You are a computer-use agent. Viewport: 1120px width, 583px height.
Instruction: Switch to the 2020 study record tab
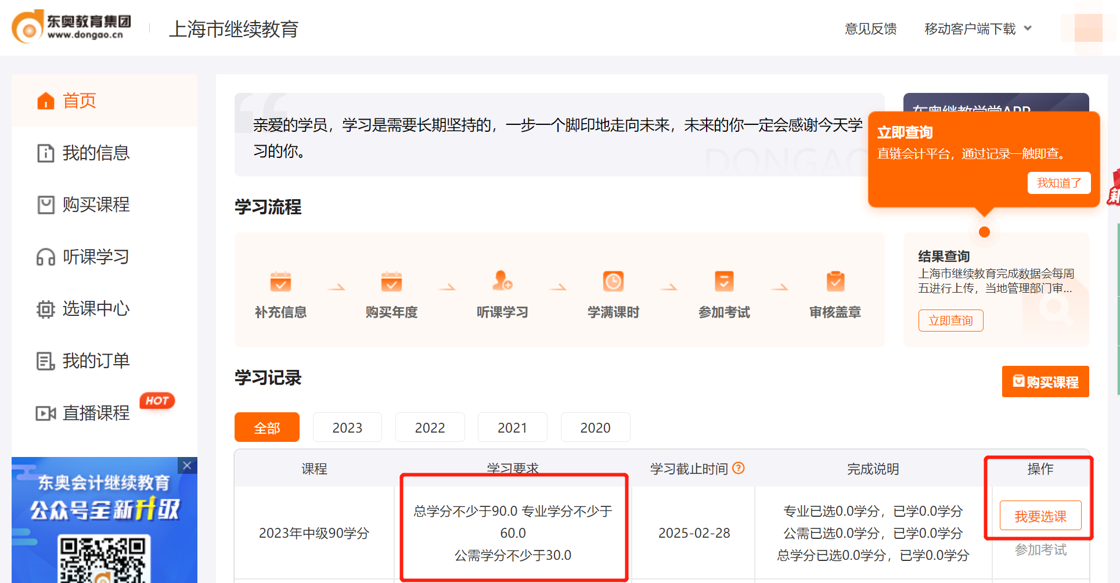[595, 427]
